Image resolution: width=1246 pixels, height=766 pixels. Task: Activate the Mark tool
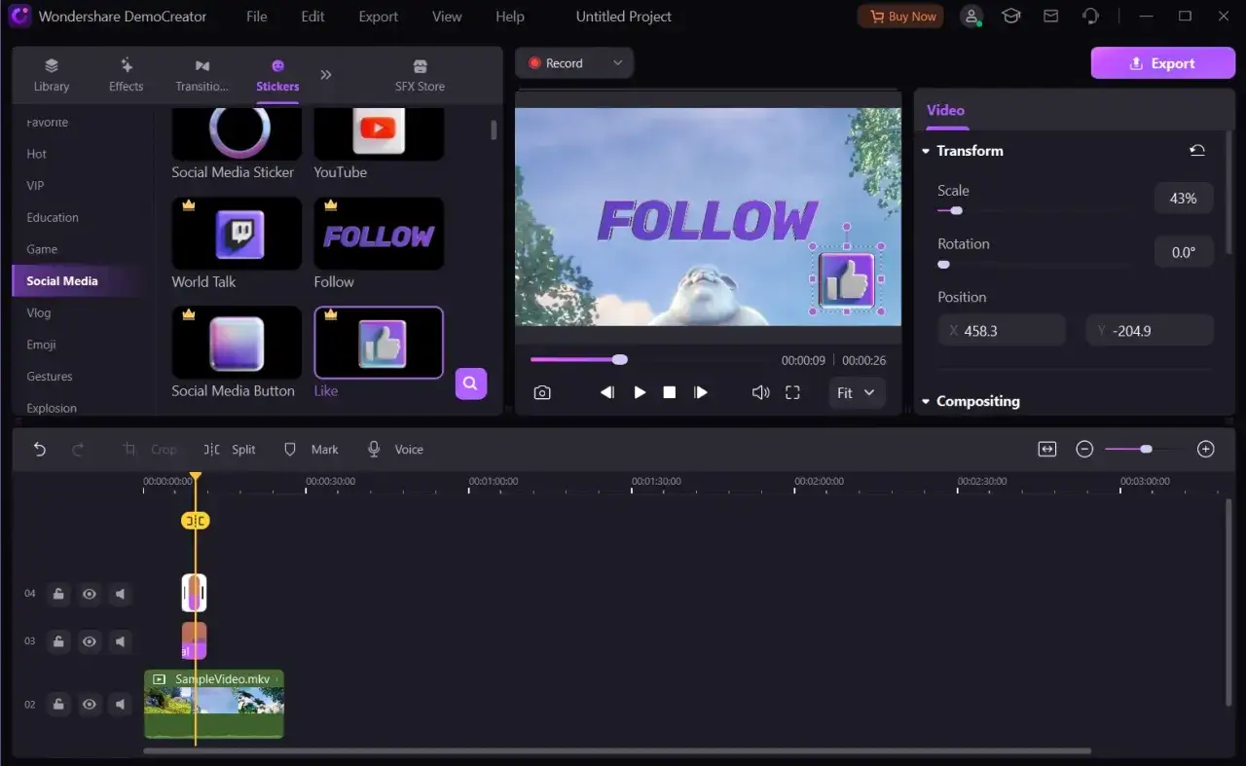click(x=311, y=449)
